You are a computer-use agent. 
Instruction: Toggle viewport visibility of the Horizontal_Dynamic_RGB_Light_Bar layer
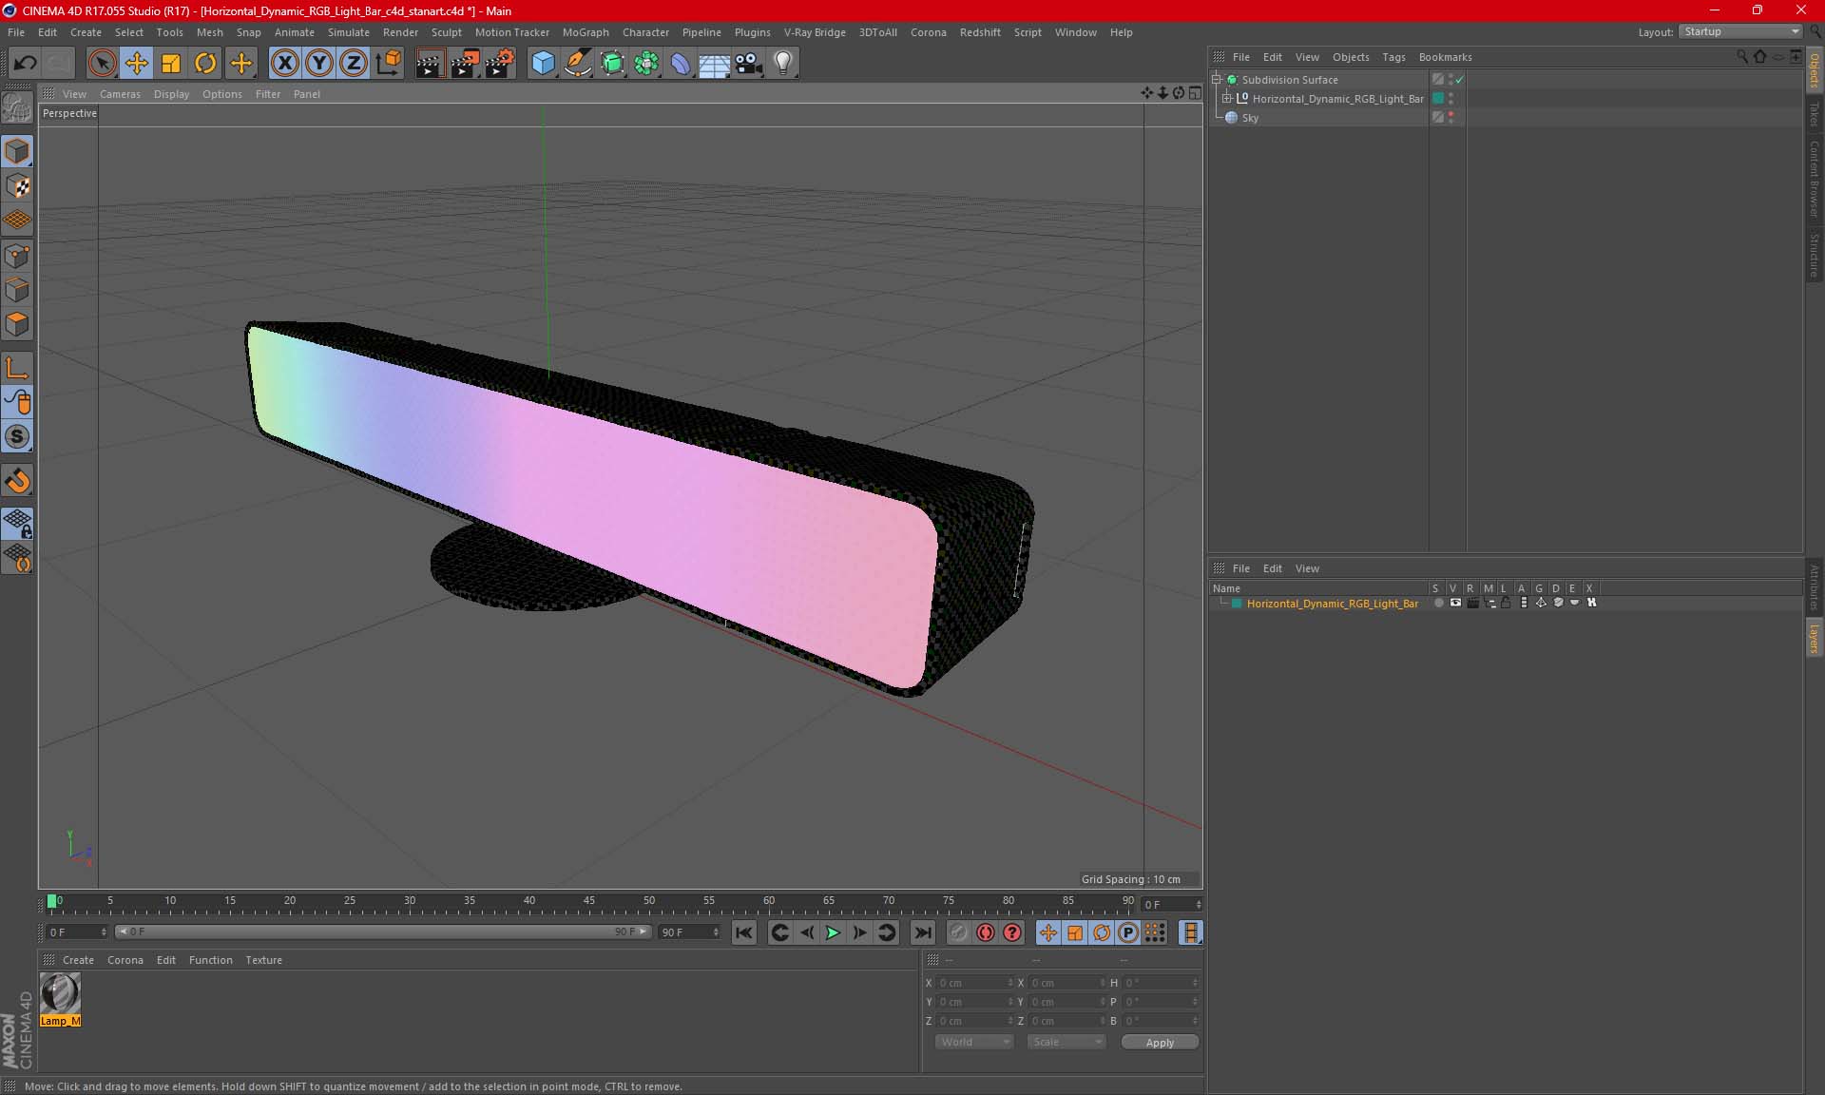(x=1455, y=604)
